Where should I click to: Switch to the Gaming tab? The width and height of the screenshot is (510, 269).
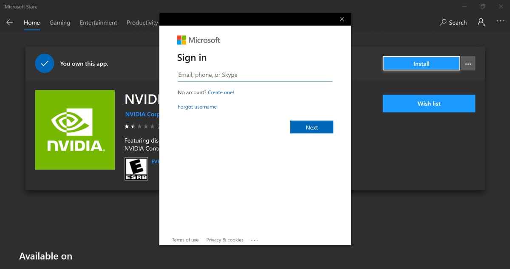(59, 22)
